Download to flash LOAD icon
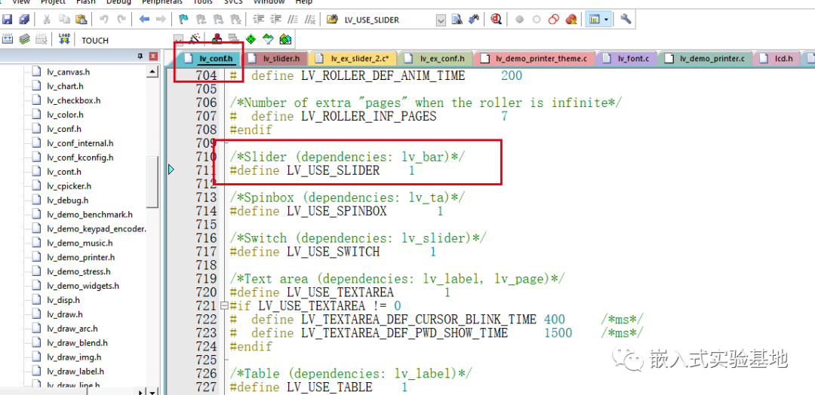 point(64,39)
